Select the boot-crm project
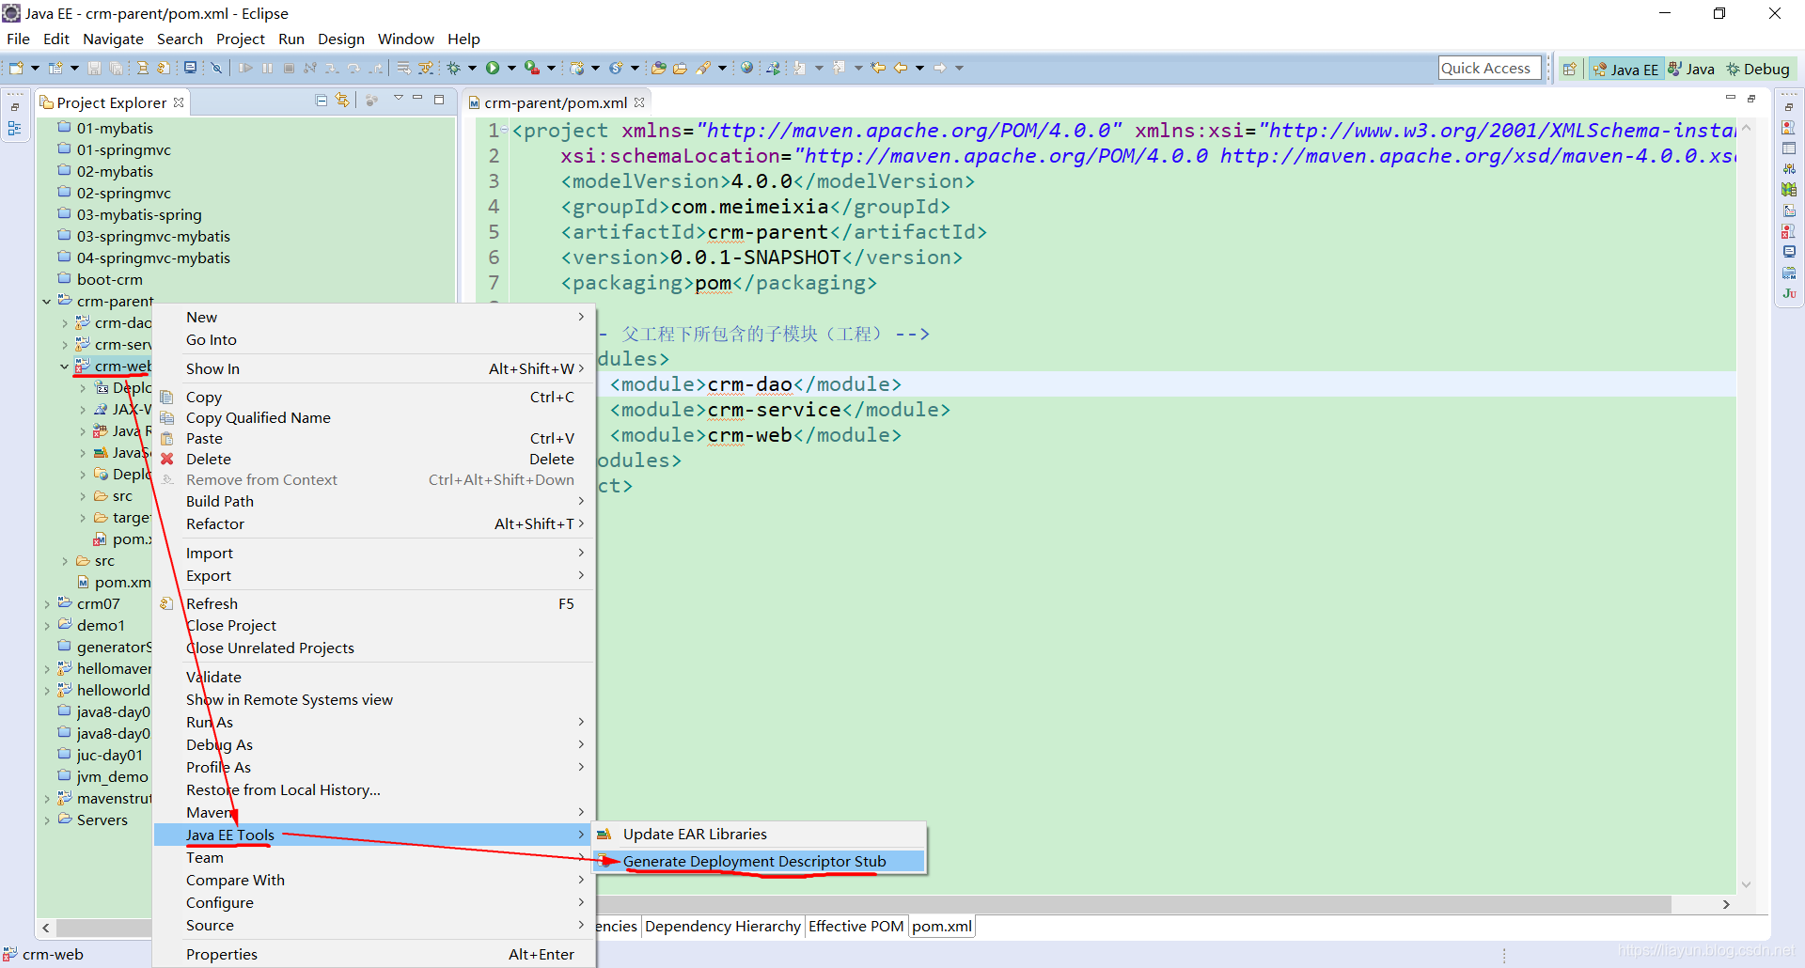 [x=100, y=280]
